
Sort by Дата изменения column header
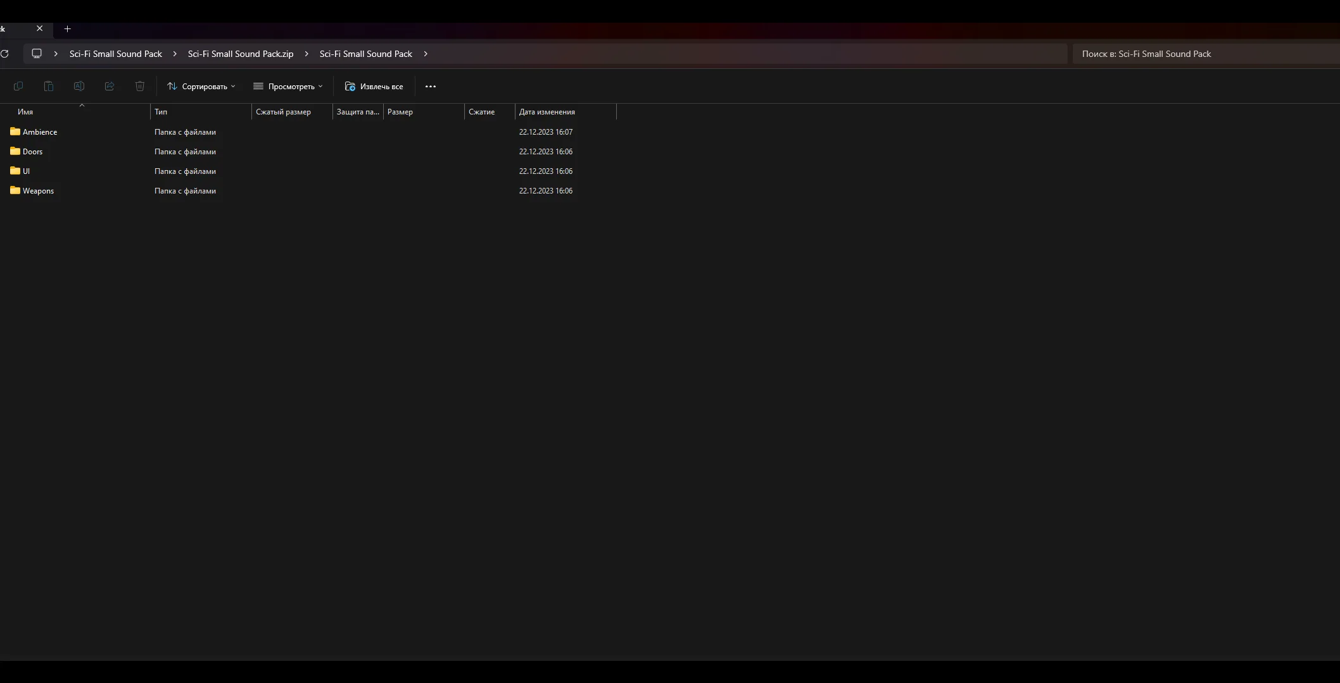pyautogui.click(x=547, y=112)
